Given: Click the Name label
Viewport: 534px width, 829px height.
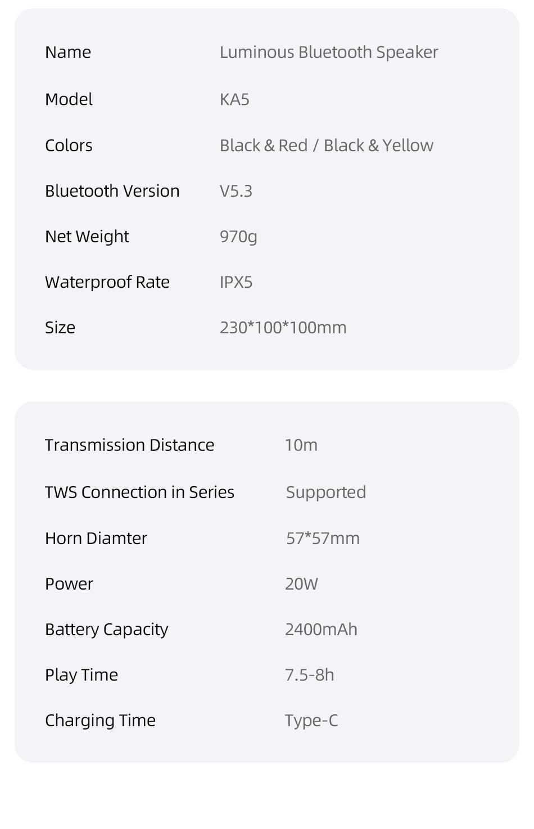Looking at the screenshot, I should 68,52.
